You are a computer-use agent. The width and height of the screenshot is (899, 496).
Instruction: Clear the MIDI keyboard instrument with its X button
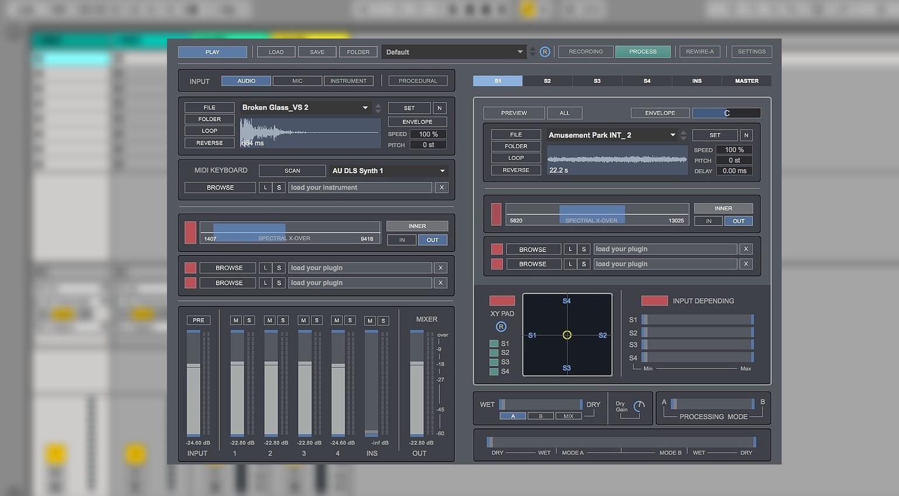[442, 187]
